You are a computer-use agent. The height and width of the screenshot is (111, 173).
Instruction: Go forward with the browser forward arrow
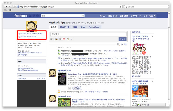(10, 7)
